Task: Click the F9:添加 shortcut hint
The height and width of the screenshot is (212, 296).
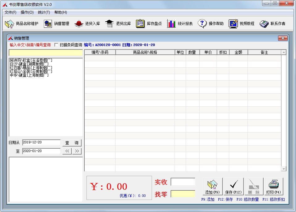Action: coord(208,199)
